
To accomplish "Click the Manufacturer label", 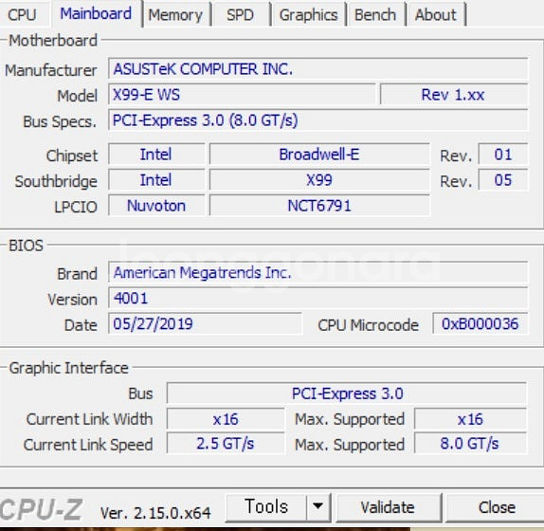I will [50, 70].
